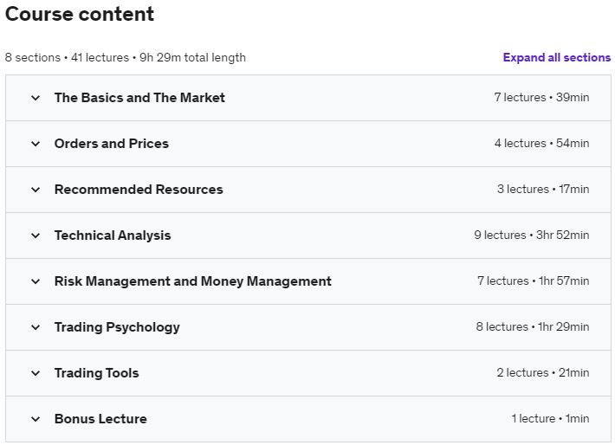Open the Technical Analysis chevron icon

(x=36, y=235)
